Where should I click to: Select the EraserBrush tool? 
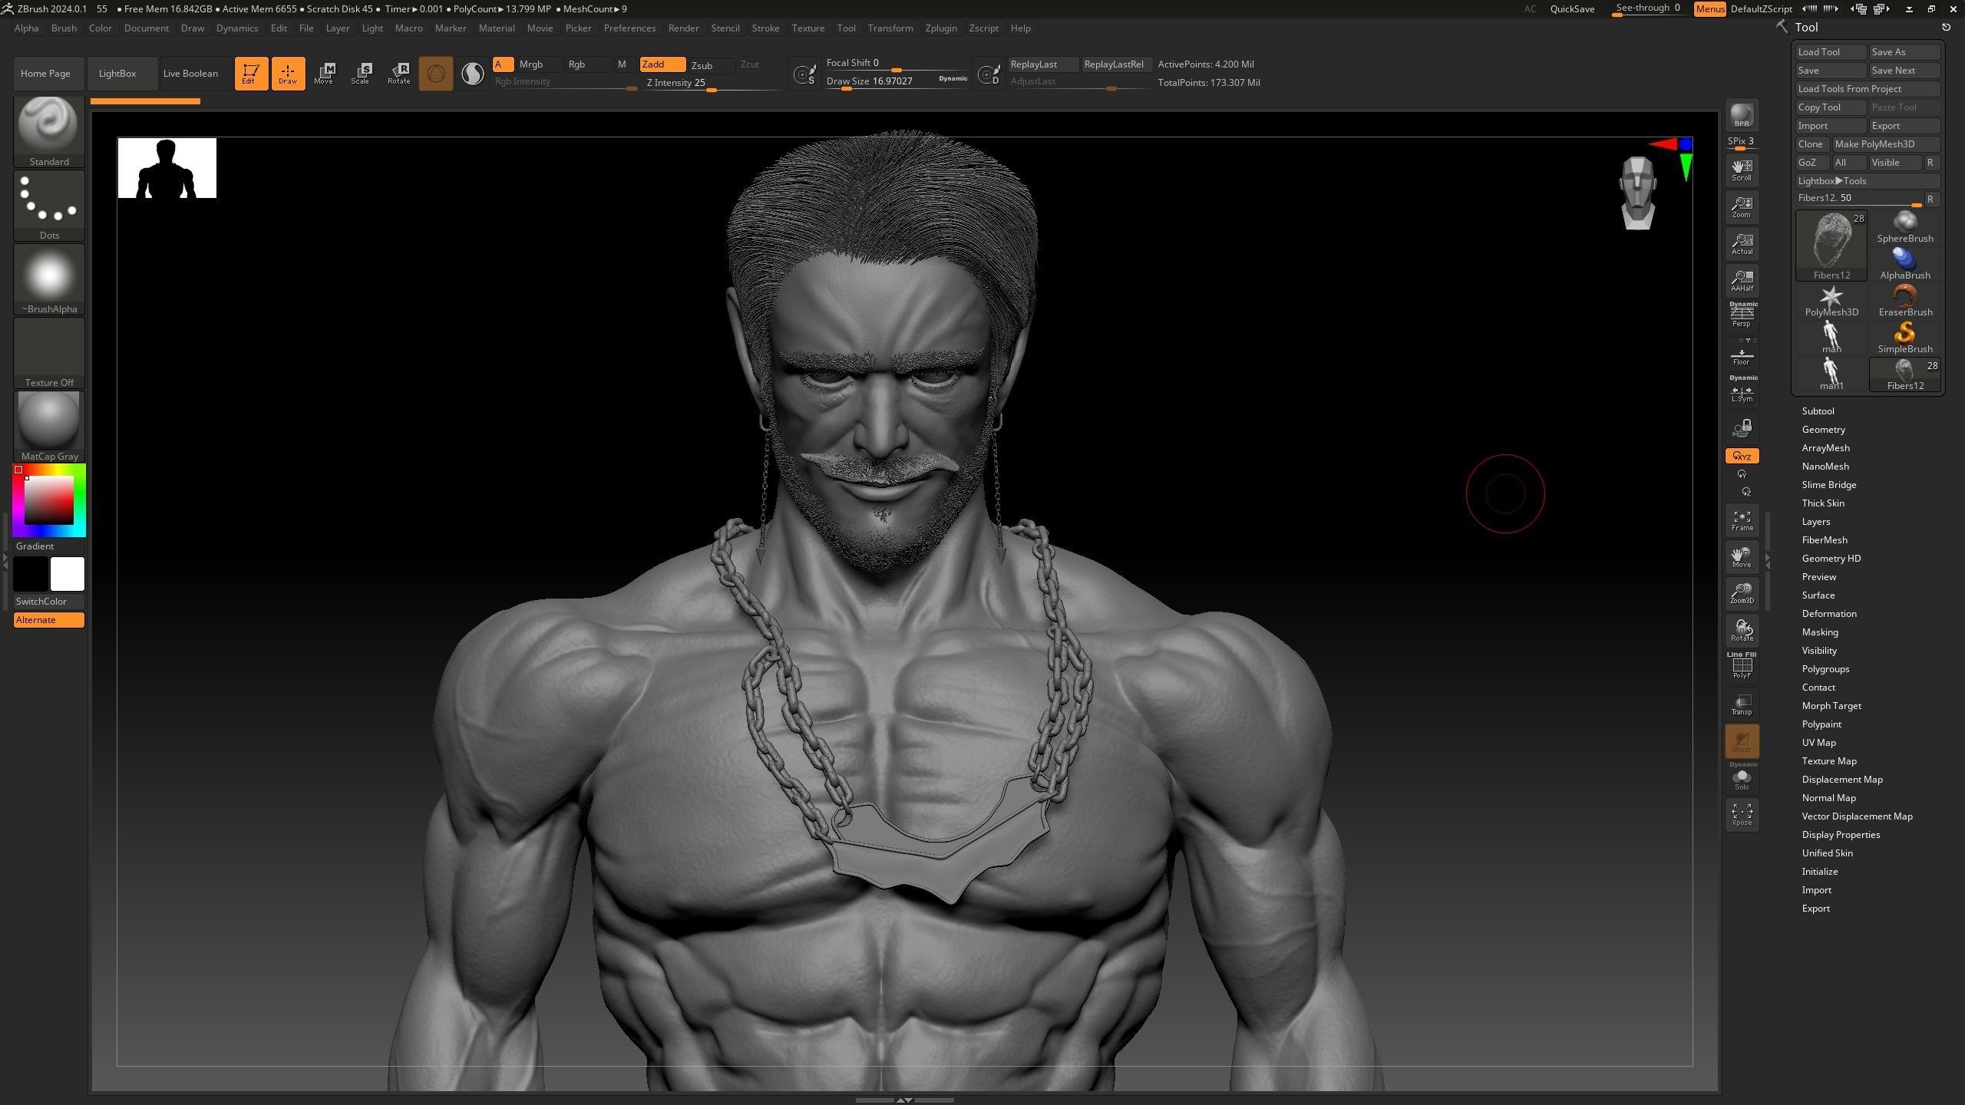point(1905,302)
